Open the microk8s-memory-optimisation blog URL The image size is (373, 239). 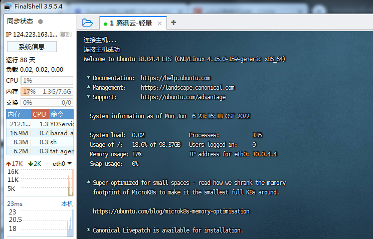(x=171, y=211)
